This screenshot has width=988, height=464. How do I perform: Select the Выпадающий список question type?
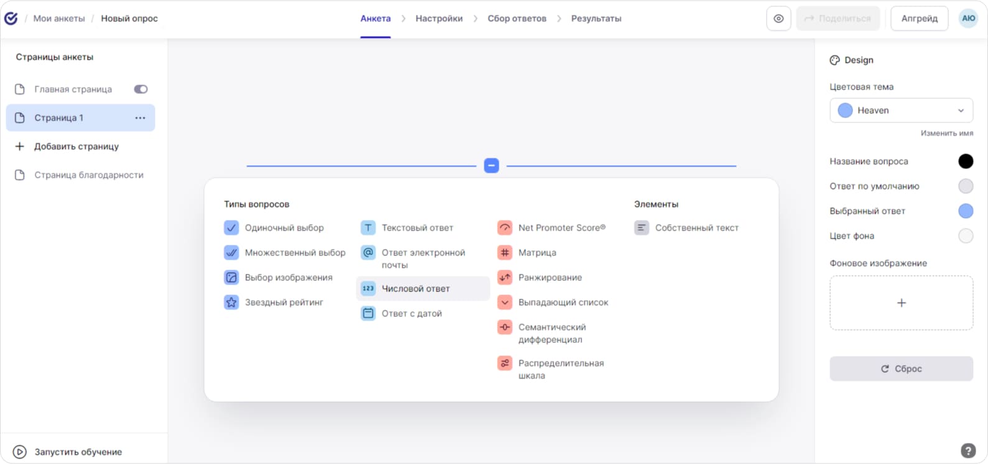click(563, 303)
